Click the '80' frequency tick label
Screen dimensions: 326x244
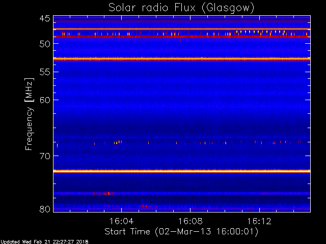pos(45,209)
